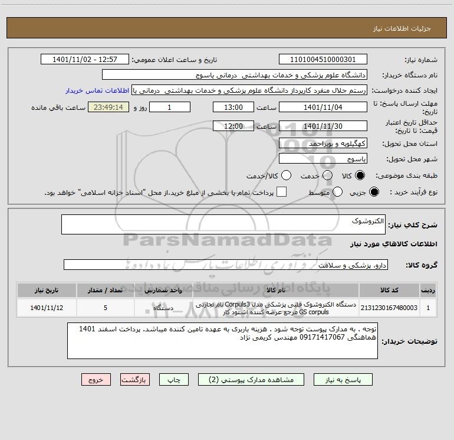Click the خروج exit button
This screenshot has height=440, width=454.
click(96, 380)
